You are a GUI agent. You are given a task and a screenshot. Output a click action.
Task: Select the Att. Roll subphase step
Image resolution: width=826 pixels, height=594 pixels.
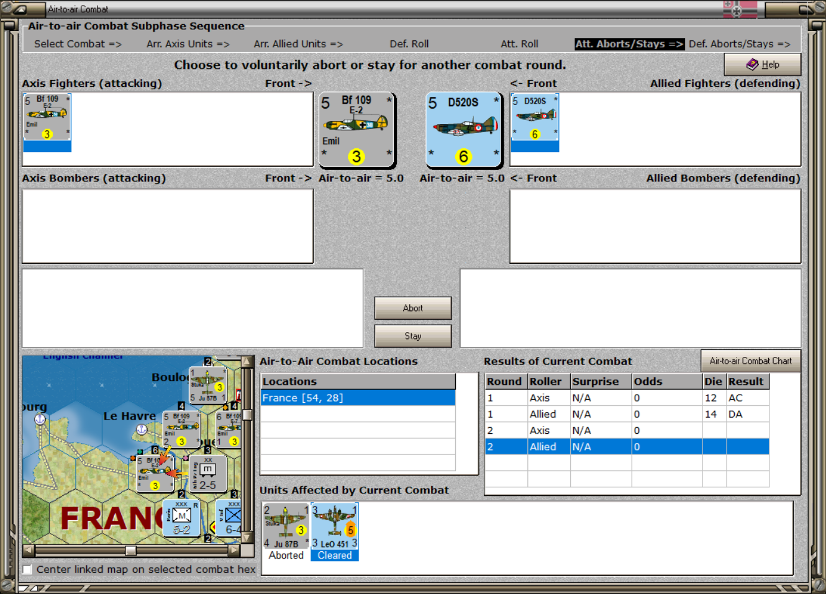click(519, 44)
